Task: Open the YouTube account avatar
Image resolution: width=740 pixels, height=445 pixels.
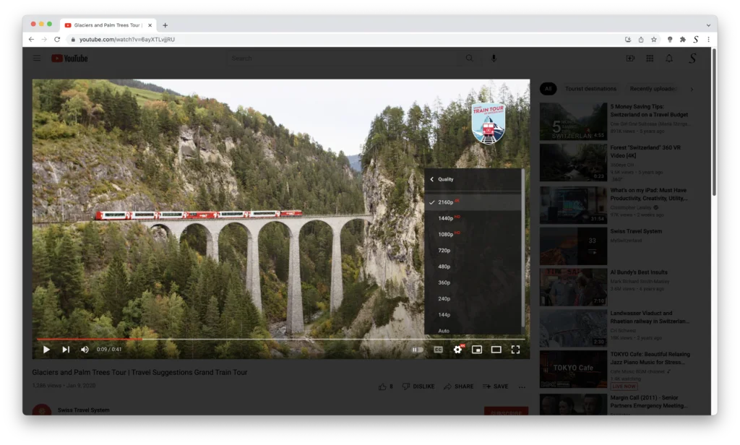Action: tap(692, 59)
